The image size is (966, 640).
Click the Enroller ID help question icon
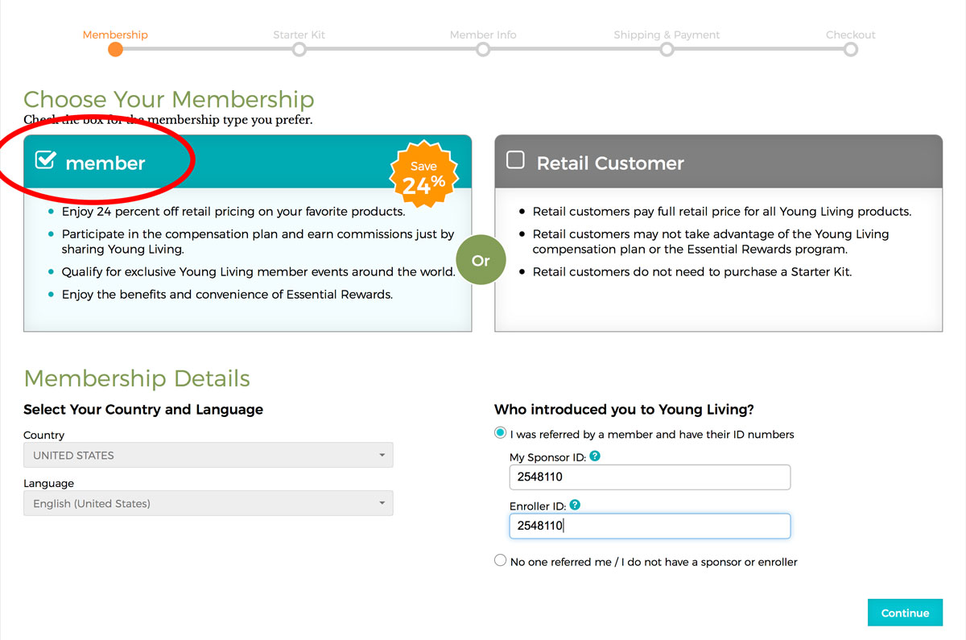click(x=575, y=506)
